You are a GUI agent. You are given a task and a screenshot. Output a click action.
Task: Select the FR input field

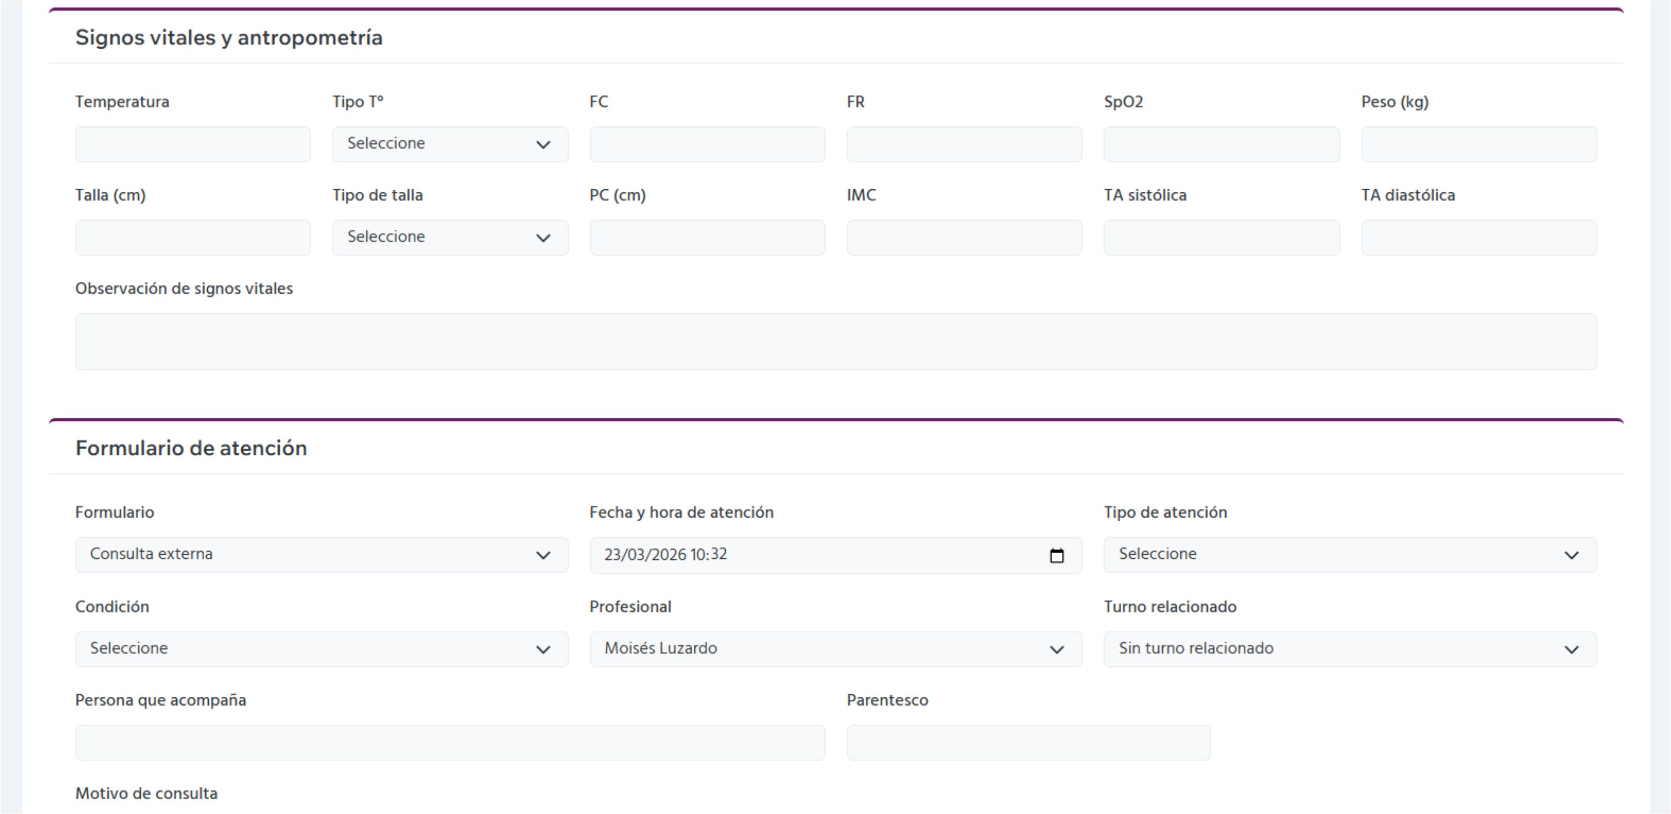pyautogui.click(x=964, y=143)
